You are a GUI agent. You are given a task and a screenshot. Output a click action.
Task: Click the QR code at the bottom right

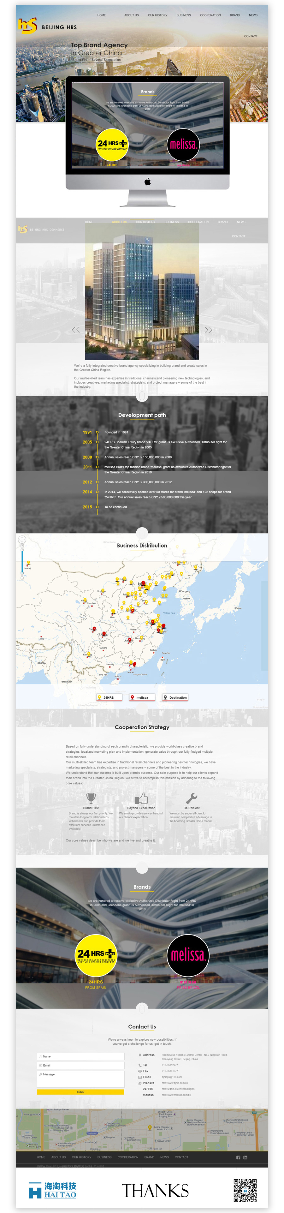coord(245,1190)
